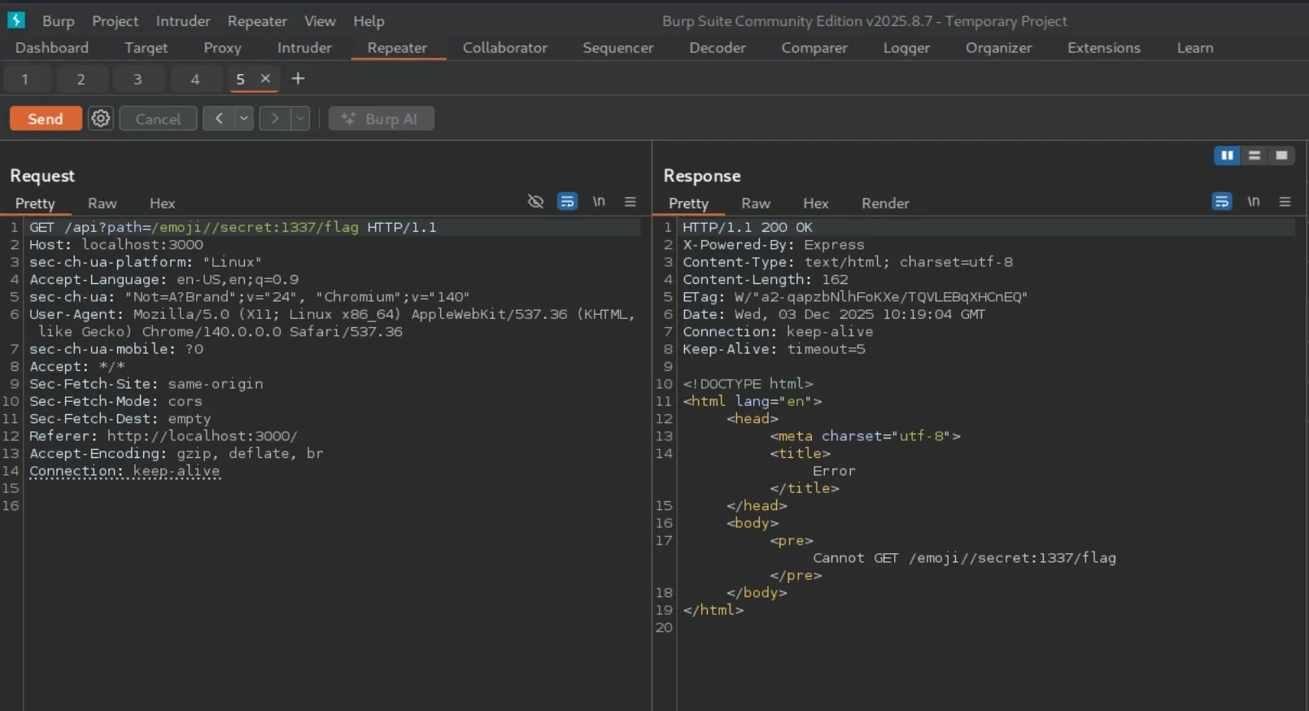Image resolution: width=1309 pixels, height=711 pixels.
Task: Switch to the Decoder tab
Action: pyautogui.click(x=717, y=48)
